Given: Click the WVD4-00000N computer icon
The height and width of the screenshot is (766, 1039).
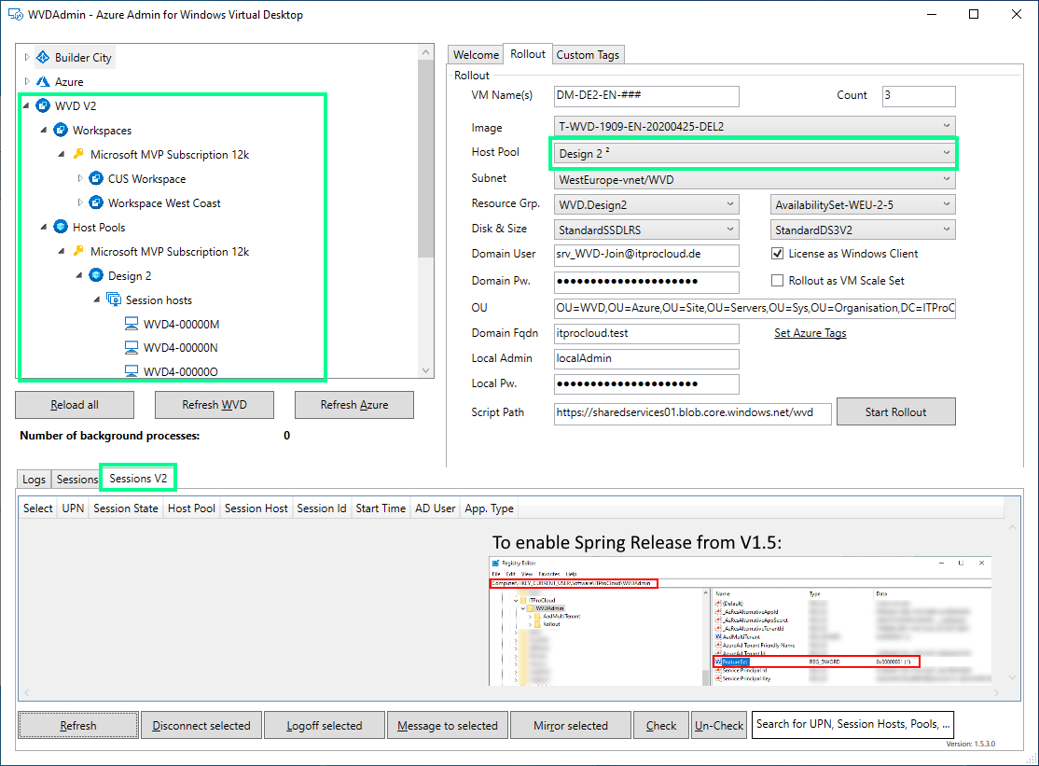Looking at the screenshot, I should tap(132, 347).
